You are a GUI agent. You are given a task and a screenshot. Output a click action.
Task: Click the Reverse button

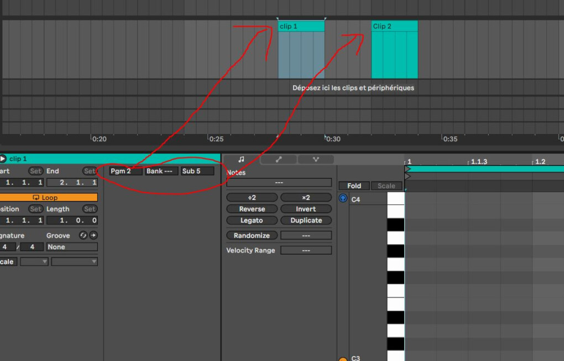(x=252, y=209)
